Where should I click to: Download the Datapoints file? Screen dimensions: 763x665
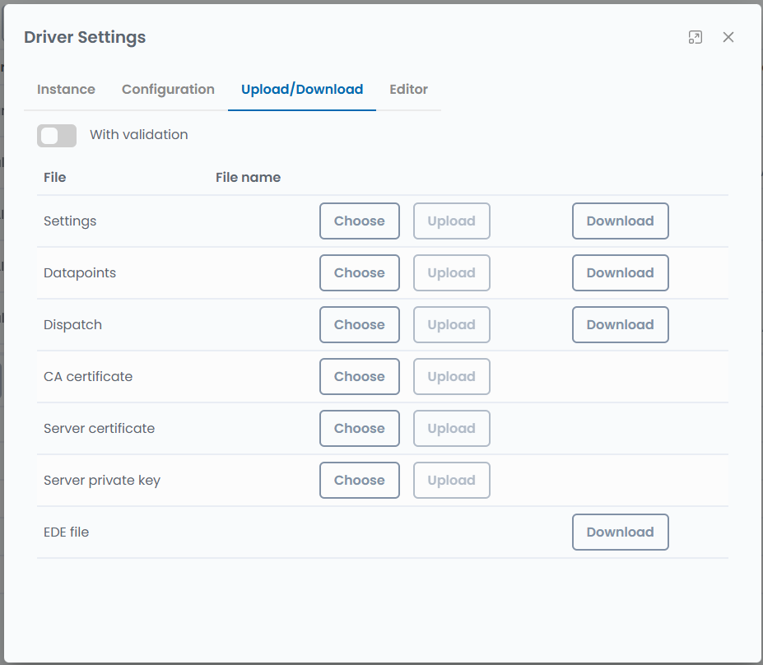coord(621,273)
